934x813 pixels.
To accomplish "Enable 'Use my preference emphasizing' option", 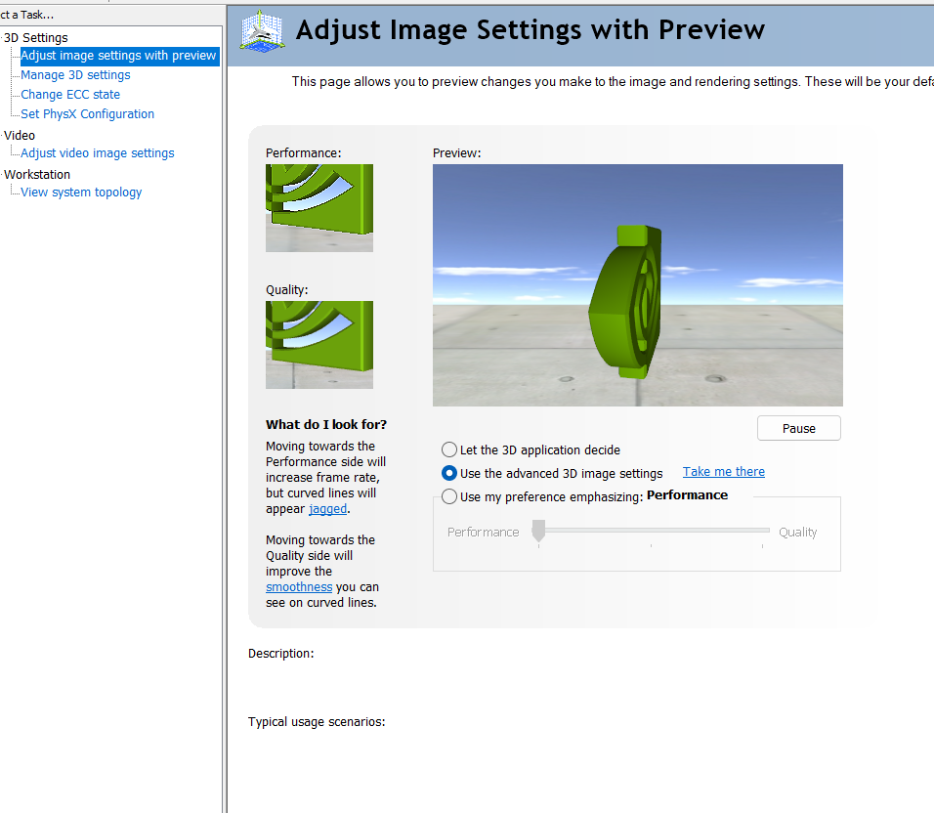I will (x=449, y=496).
